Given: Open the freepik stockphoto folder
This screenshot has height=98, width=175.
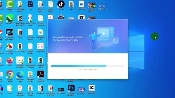Looking at the screenshot, I should (x=20, y=88).
